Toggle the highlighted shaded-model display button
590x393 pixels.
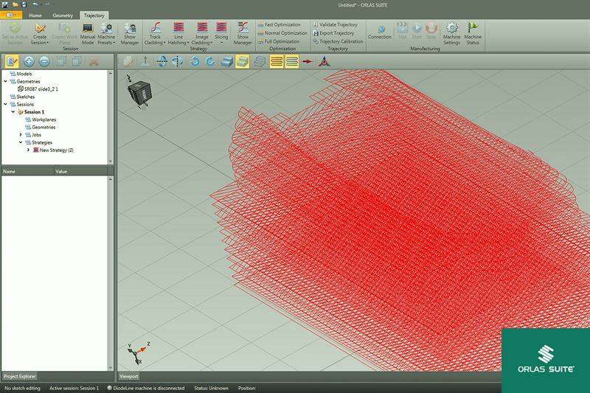pyautogui.click(x=242, y=62)
